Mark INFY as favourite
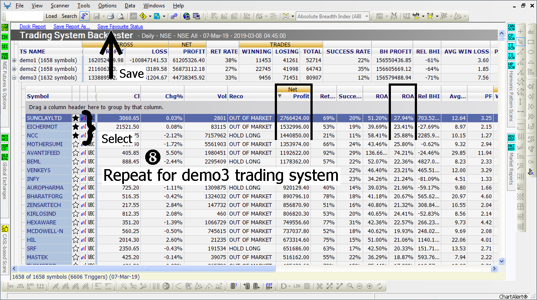 76,179
